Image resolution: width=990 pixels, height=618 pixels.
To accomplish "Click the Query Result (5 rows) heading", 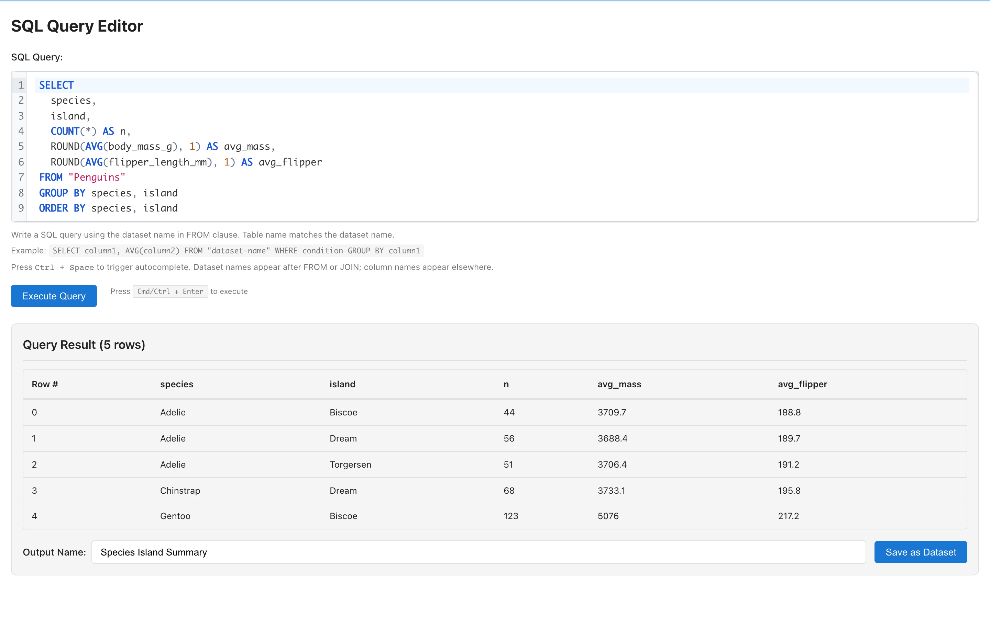I will point(84,345).
